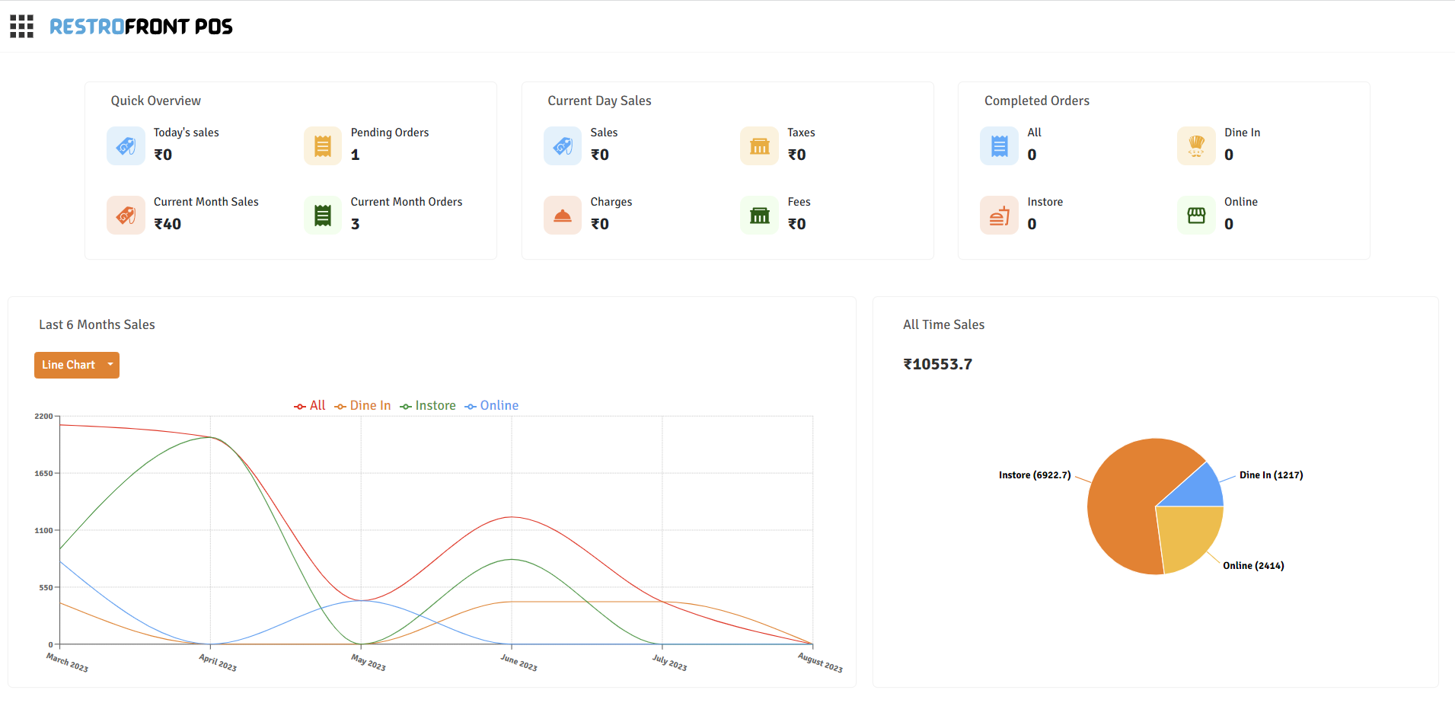Click the Last 6 Months Sales heading
This screenshot has width=1455, height=703.
(x=97, y=324)
